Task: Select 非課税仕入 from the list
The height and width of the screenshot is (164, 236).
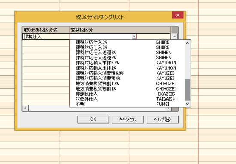Action: [127, 94]
